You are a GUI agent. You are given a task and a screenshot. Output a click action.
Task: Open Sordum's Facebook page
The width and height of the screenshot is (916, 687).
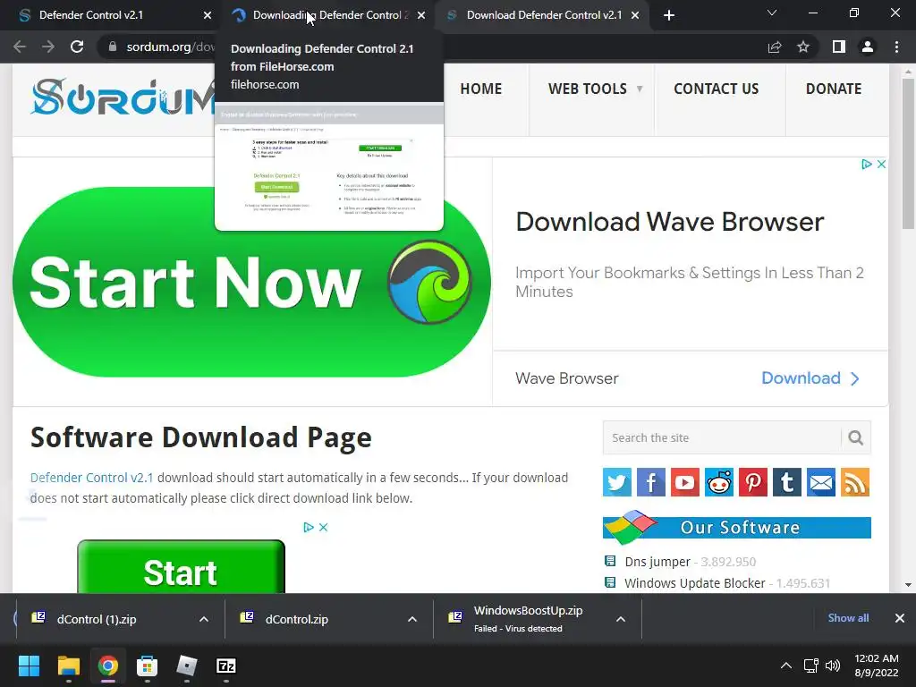[x=651, y=482]
